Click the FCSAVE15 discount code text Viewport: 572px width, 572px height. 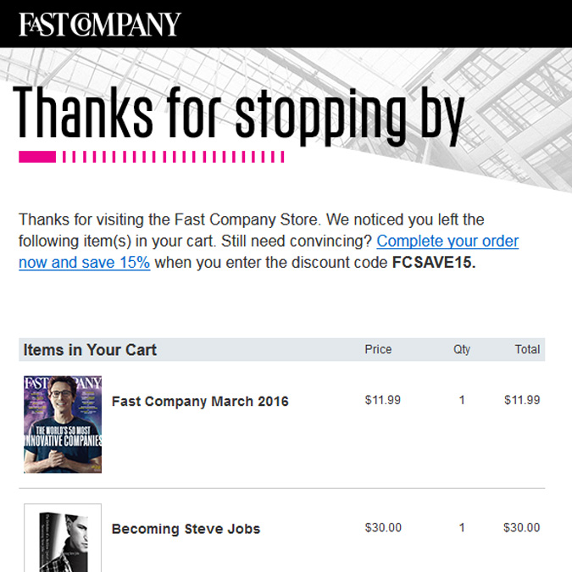click(434, 263)
